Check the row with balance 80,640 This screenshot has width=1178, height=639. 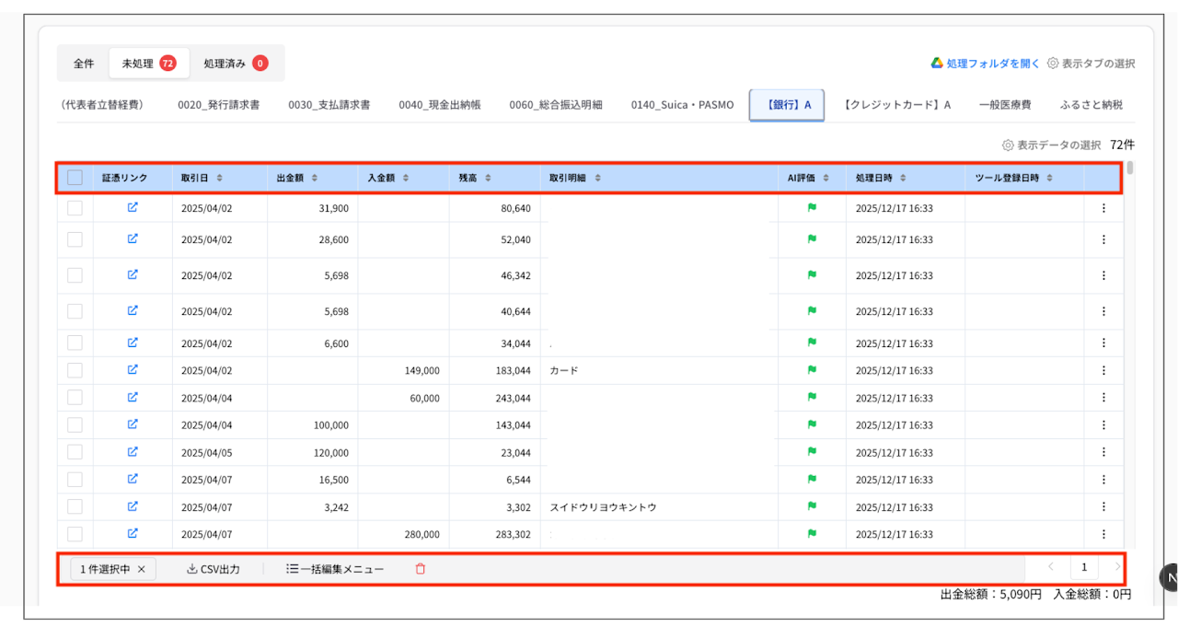75,208
